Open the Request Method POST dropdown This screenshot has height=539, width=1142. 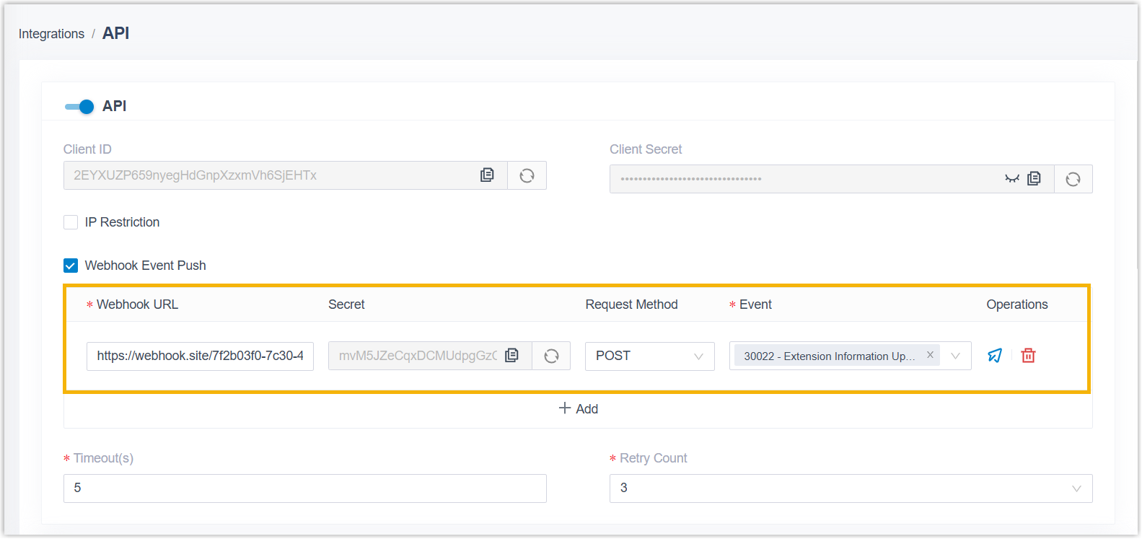click(x=649, y=356)
